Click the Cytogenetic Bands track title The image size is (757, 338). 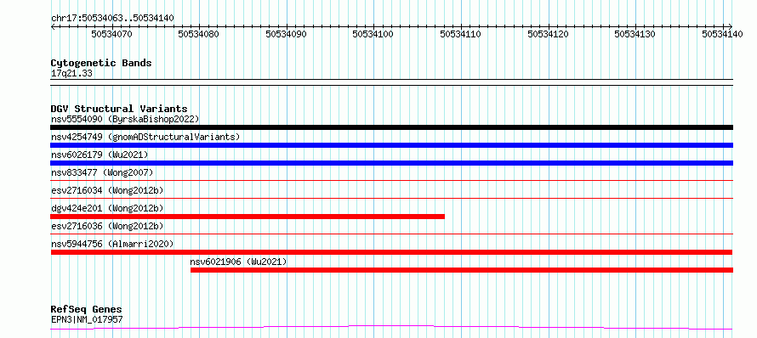[x=101, y=63]
